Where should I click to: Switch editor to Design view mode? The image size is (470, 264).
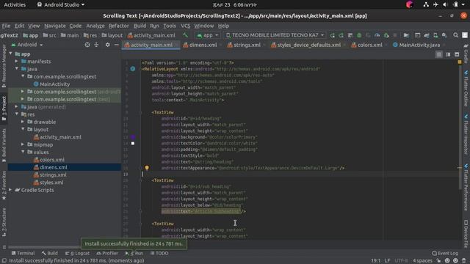[457, 54]
